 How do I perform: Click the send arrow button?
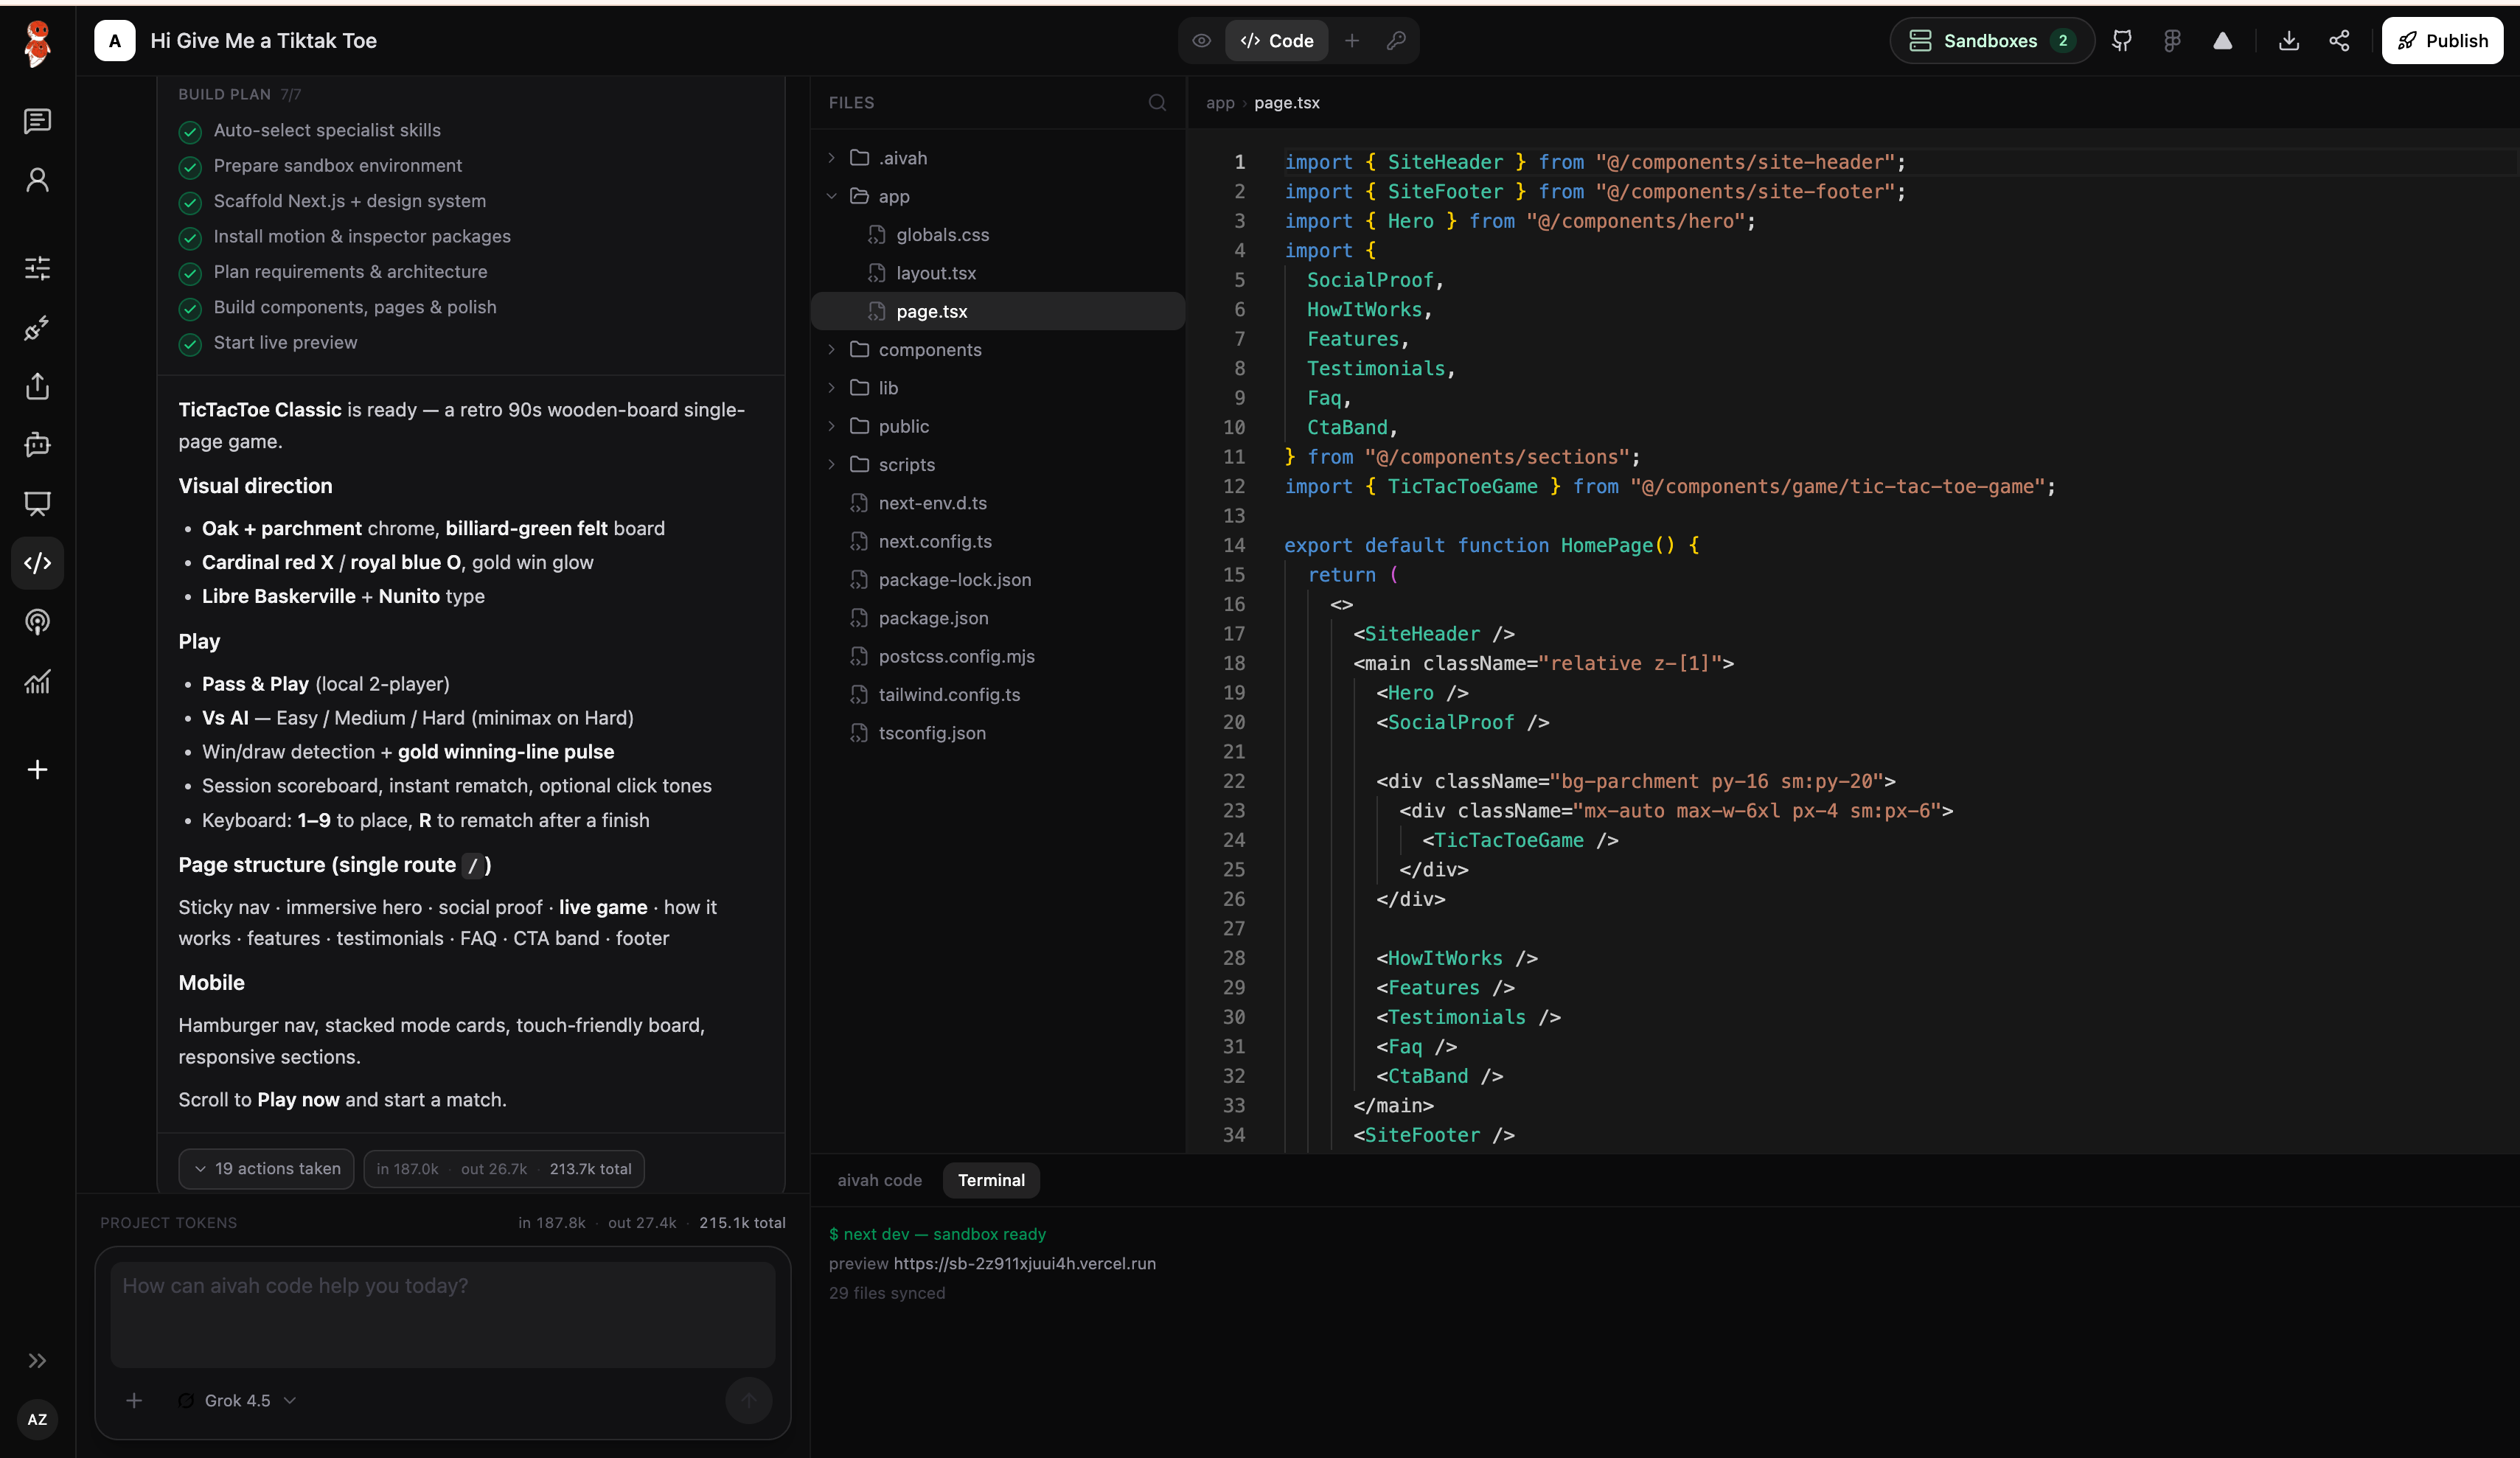tap(748, 1400)
